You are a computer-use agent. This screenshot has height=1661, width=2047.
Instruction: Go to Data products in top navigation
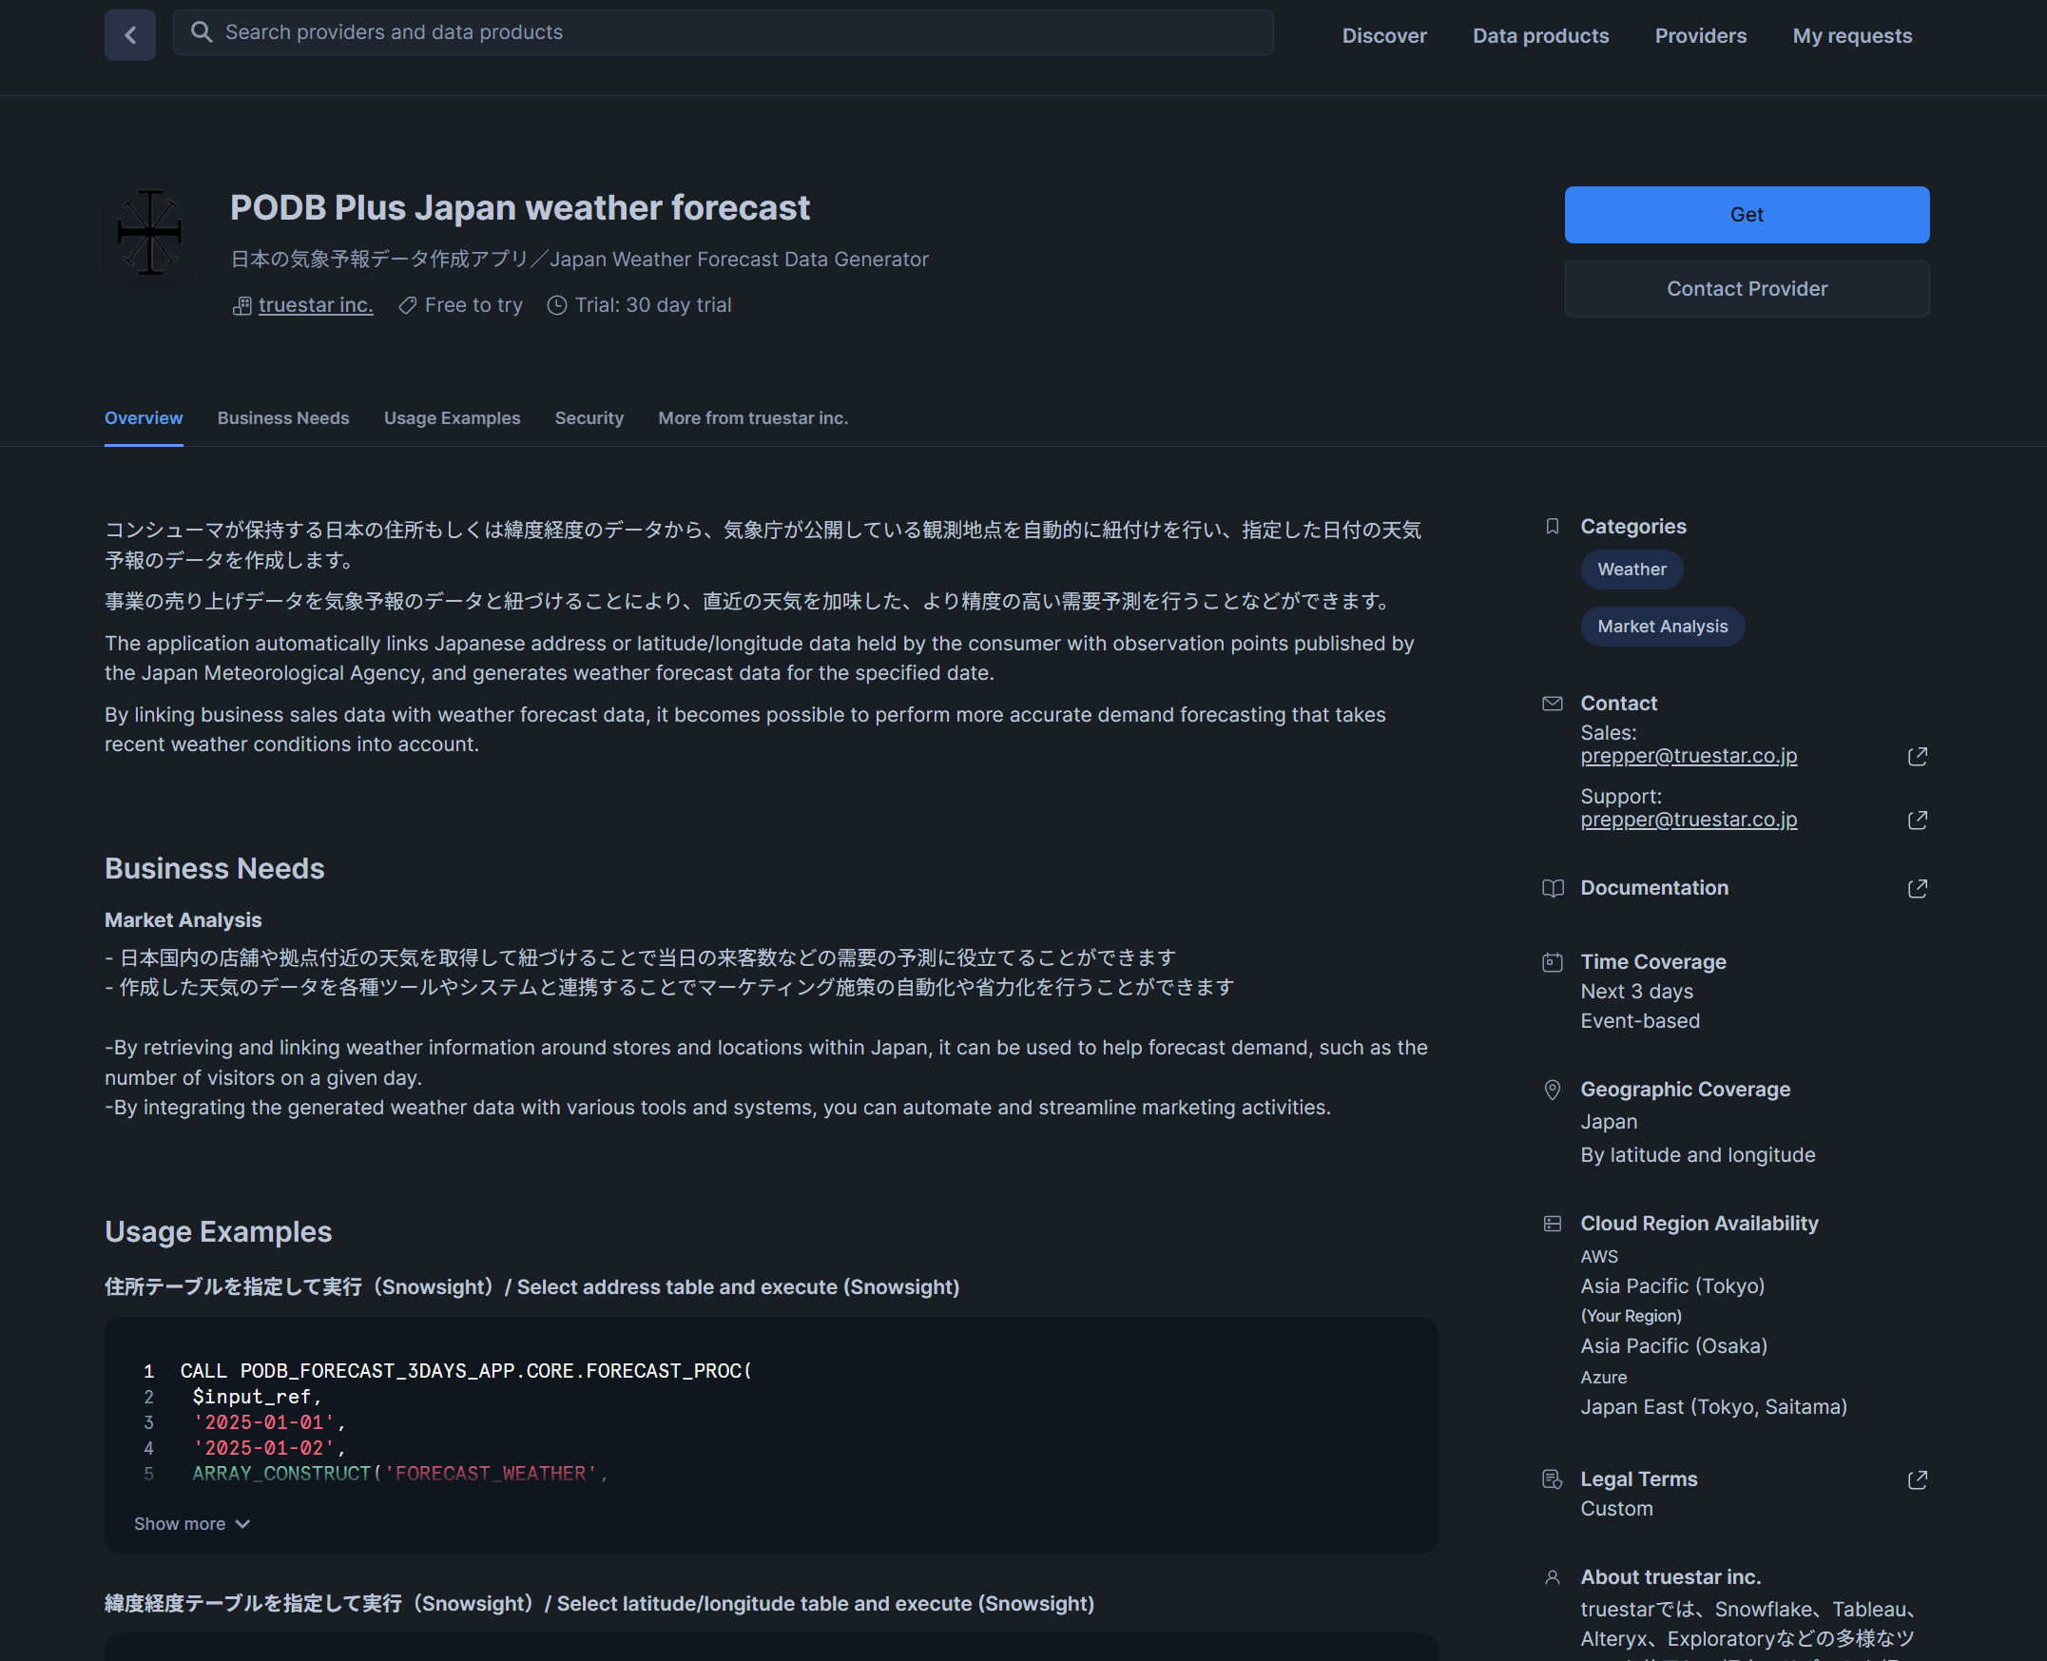coord(1540,35)
